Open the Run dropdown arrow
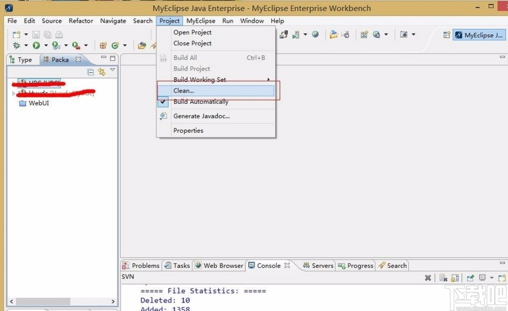Image resolution: width=508 pixels, height=311 pixels. [45, 46]
